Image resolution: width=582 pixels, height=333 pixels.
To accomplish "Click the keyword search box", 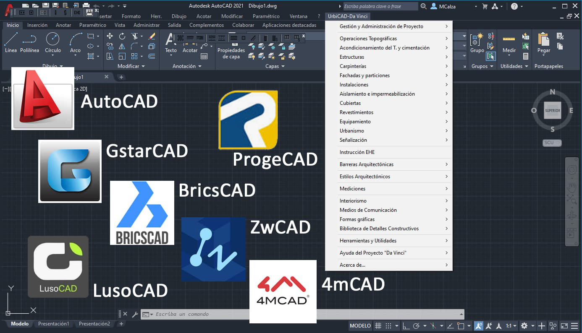I will pos(380,6).
